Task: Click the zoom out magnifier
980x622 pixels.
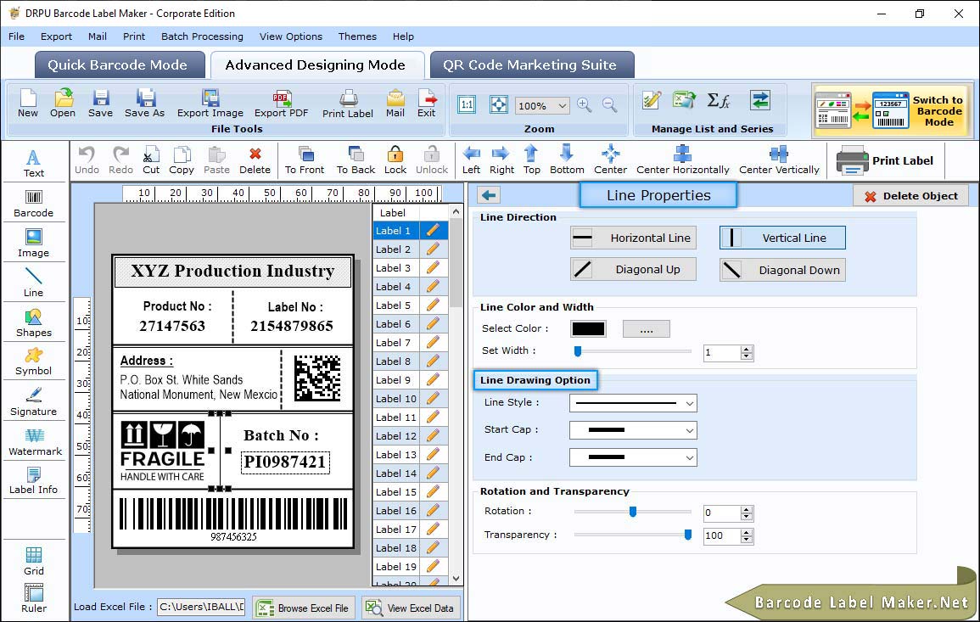Action: [x=610, y=105]
